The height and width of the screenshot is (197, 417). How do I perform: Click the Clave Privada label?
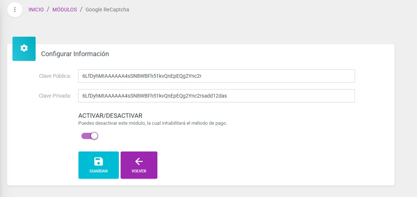click(55, 96)
